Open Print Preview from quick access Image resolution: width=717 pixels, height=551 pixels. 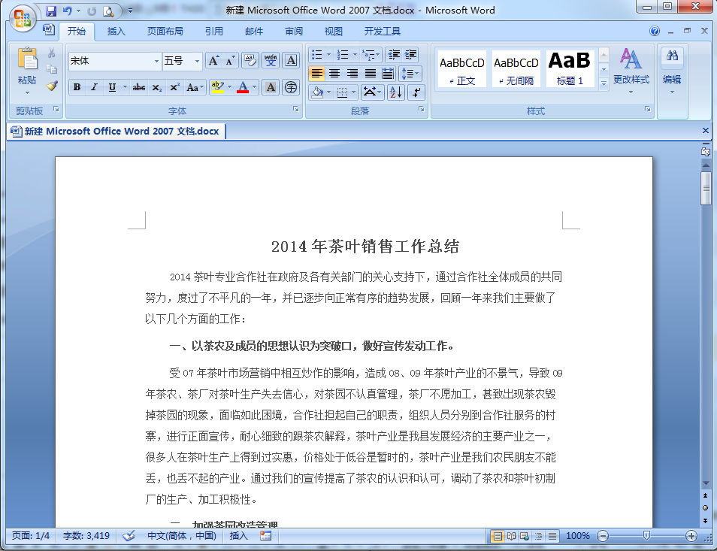click(x=108, y=11)
